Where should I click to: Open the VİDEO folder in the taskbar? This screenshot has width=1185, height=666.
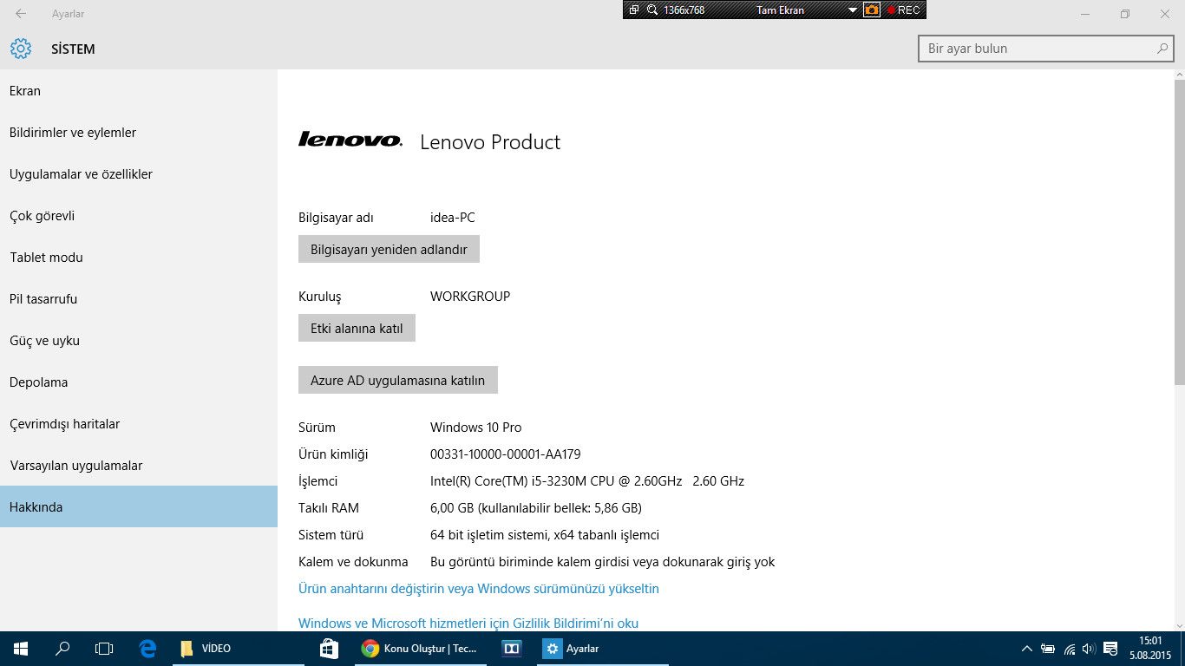(239, 649)
